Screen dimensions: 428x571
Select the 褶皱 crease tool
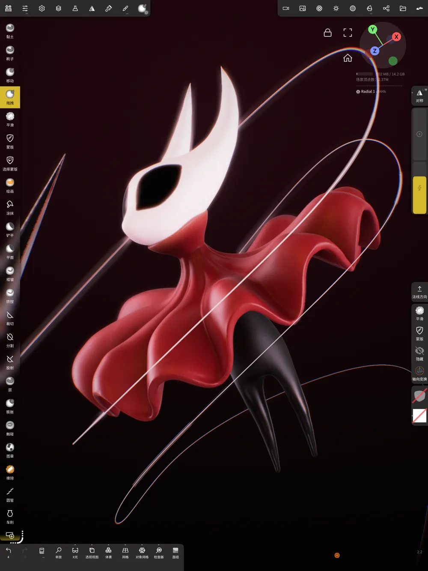click(x=10, y=274)
